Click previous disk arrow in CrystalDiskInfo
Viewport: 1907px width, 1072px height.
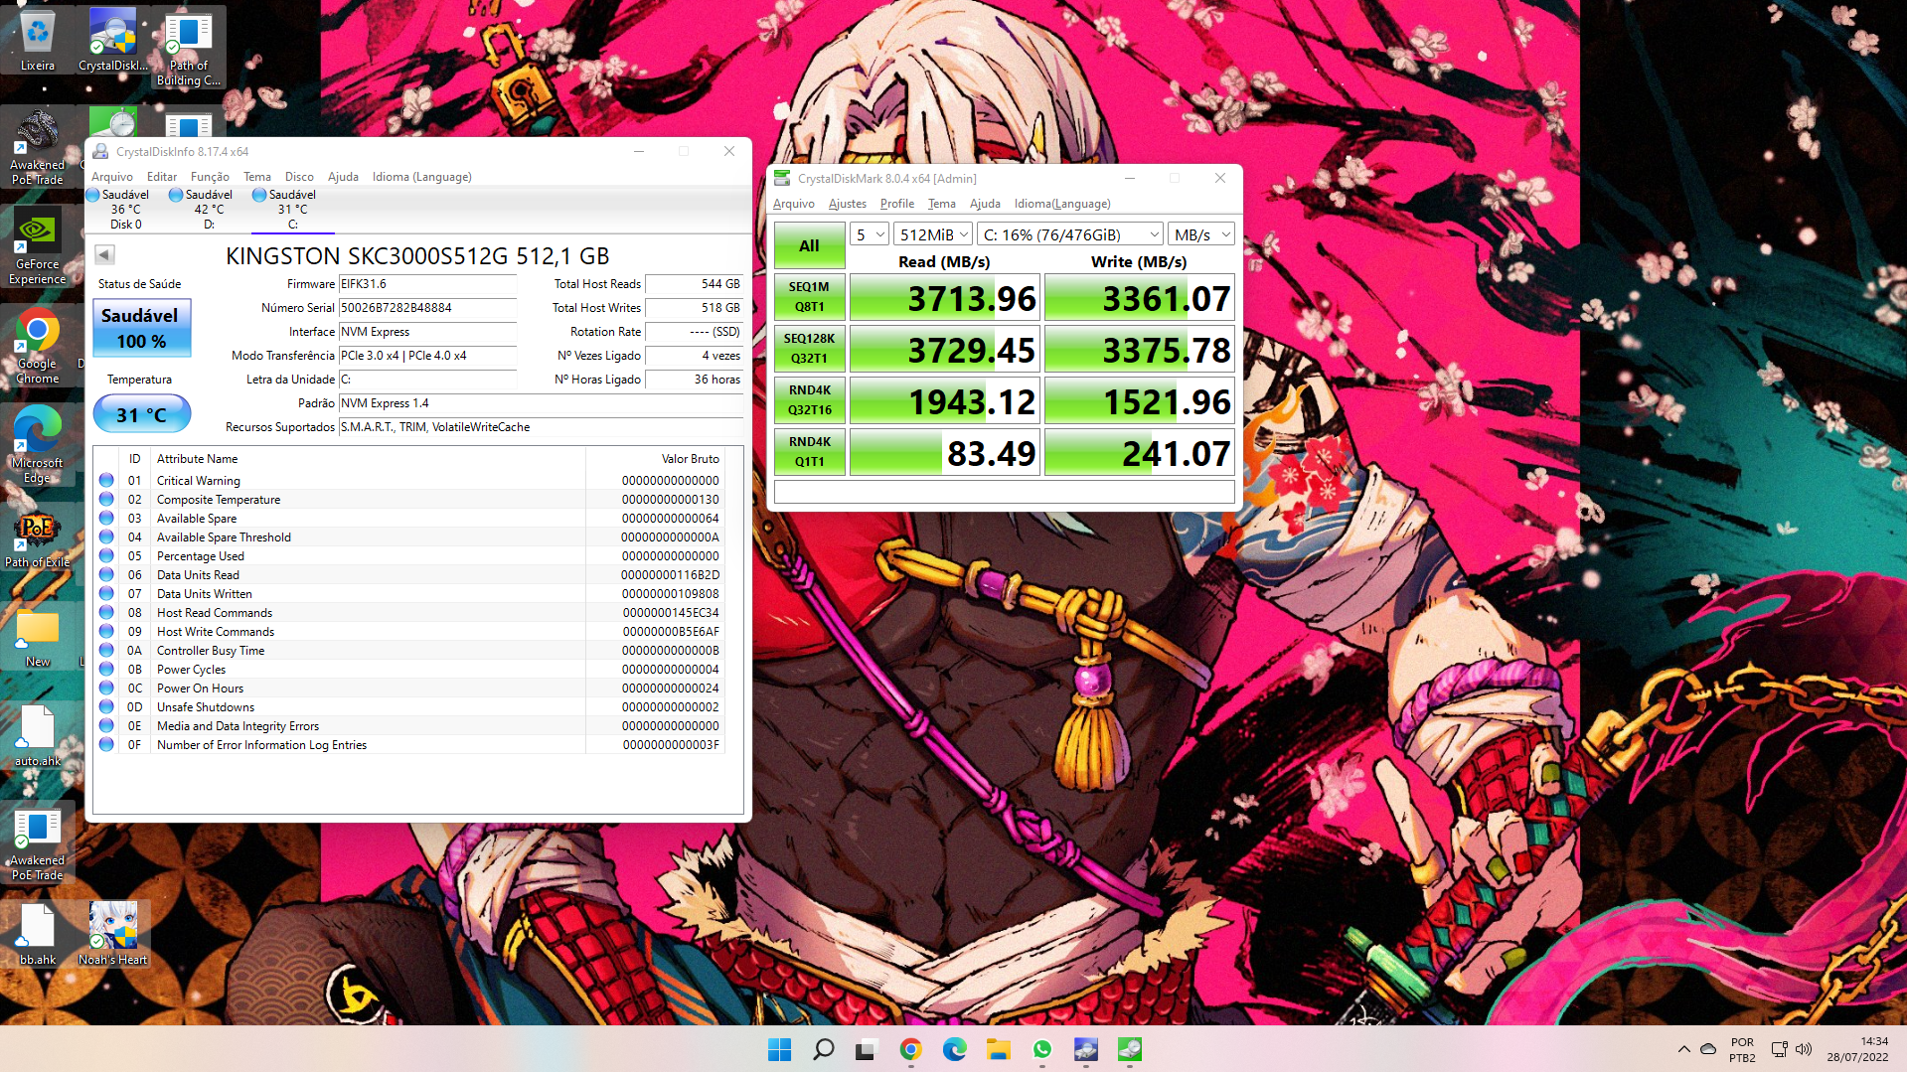point(104,254)
